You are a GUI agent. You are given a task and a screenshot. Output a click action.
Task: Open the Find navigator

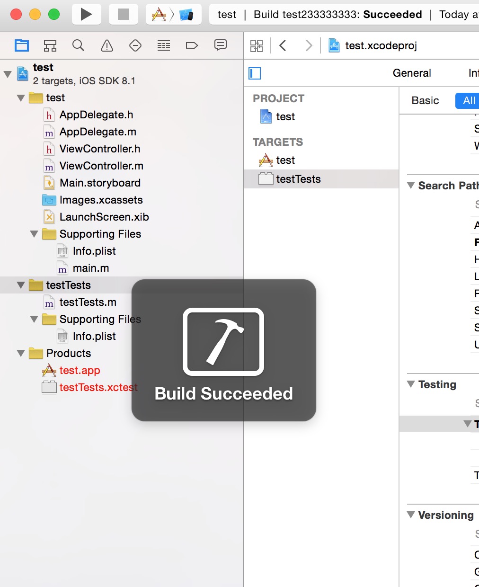click(x=79, y=45)
